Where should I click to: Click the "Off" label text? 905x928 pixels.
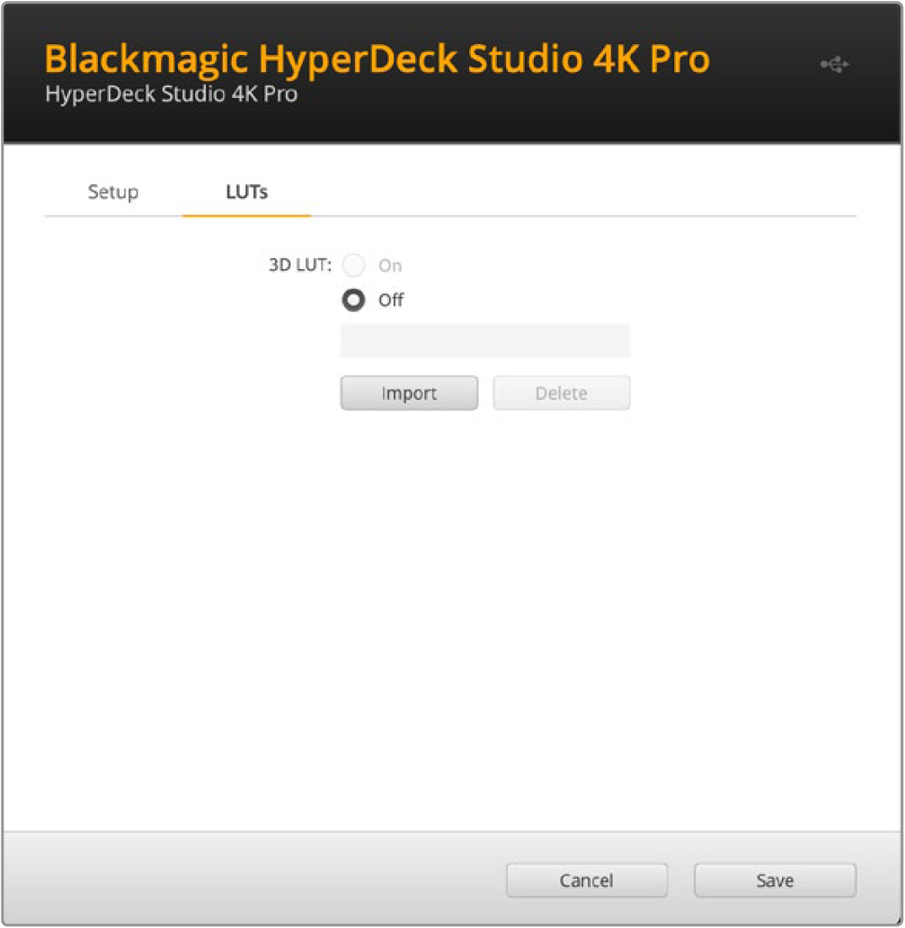pyautogui.click(x=391, y=300)
